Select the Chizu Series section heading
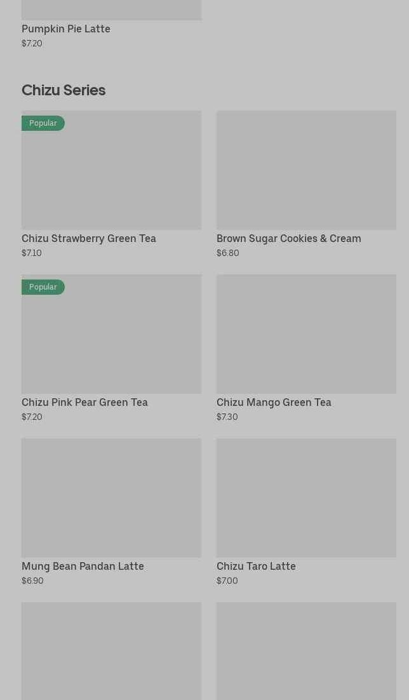The image size is (409, 700). point(64,90)
